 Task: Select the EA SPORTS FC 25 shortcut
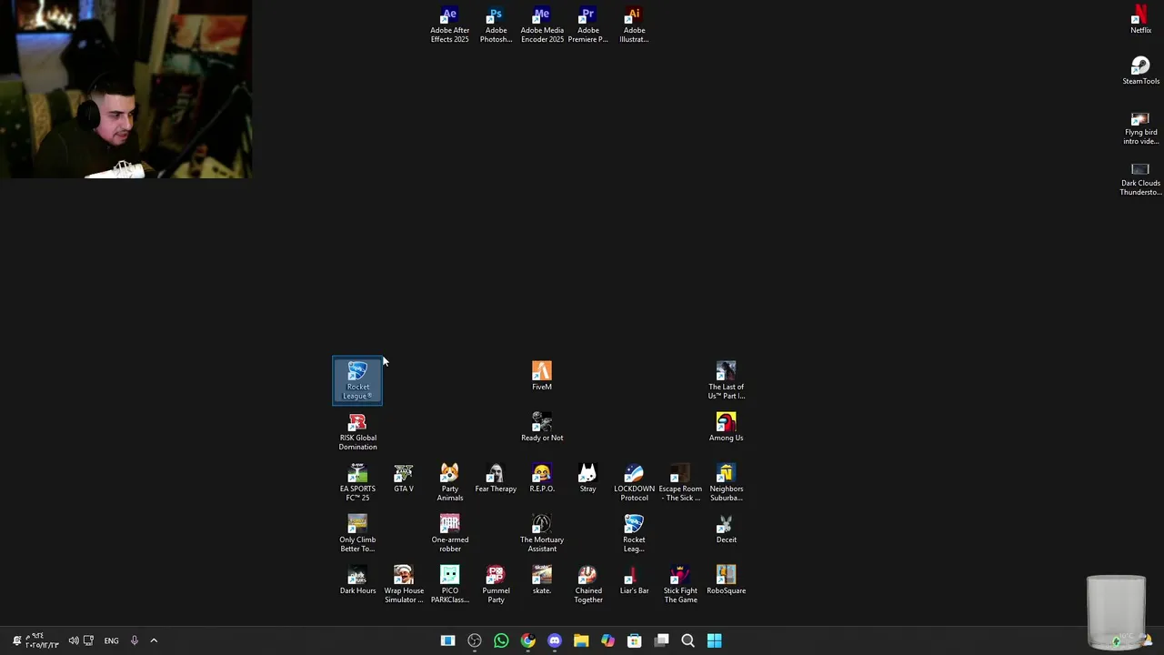coord(357,483)
